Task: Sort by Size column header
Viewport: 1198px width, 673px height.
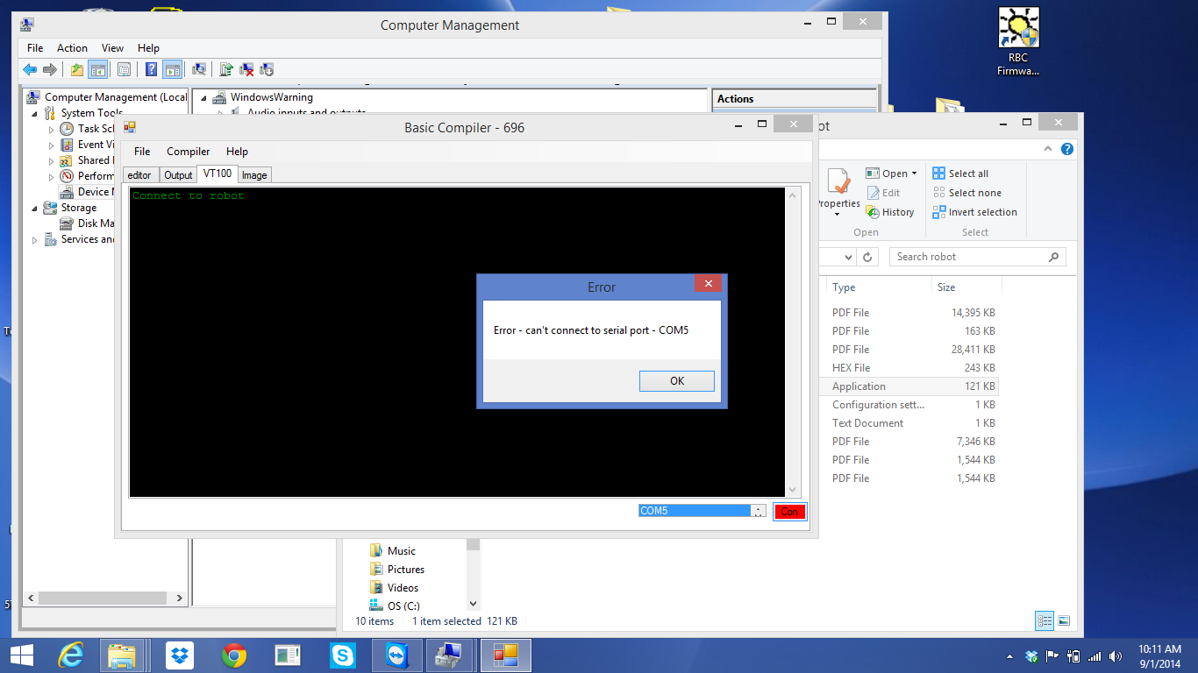Action: 966,287
